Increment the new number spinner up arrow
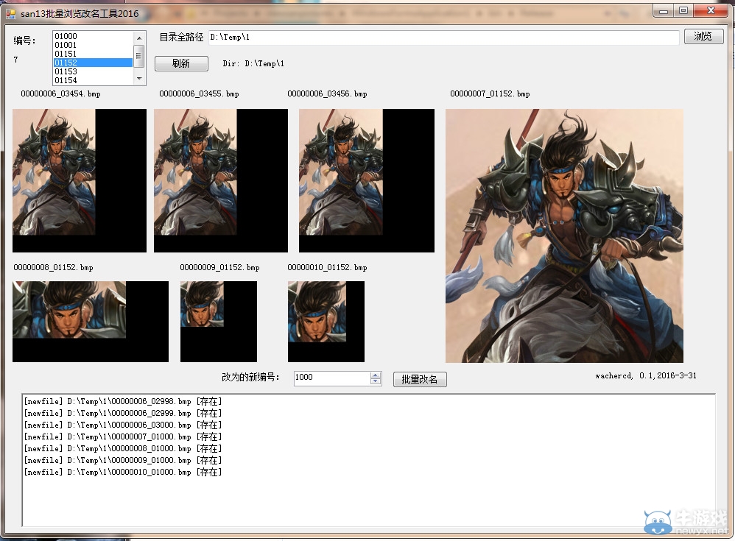Screen dimensions: 735x541 click(x=376, y=375)
